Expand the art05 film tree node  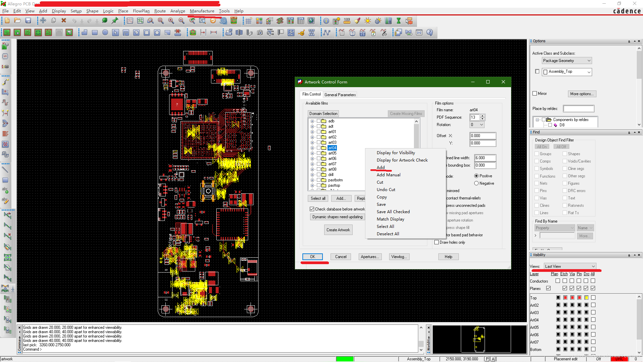point(312,153)
